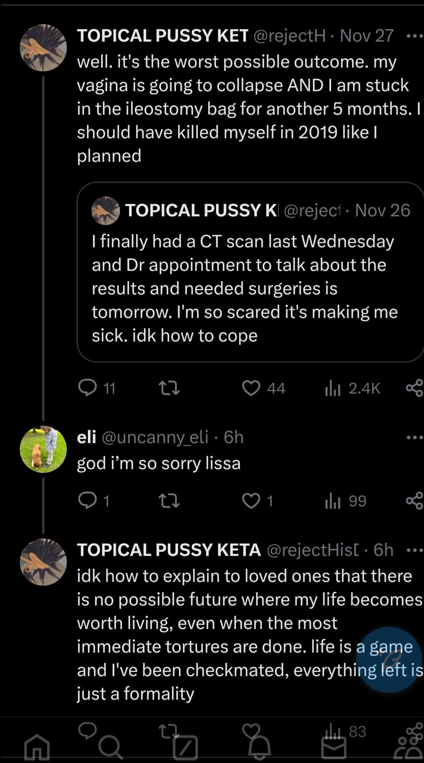Go to the Home tab
The height and width of the screenshot is (763, 424).
[37, 748]
